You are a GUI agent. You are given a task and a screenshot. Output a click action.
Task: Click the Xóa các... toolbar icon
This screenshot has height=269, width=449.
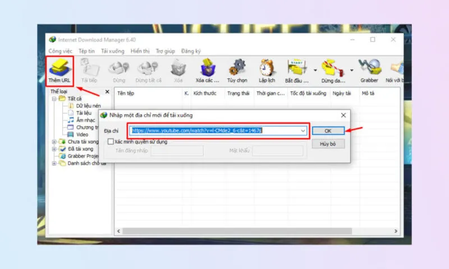(207, 71)
